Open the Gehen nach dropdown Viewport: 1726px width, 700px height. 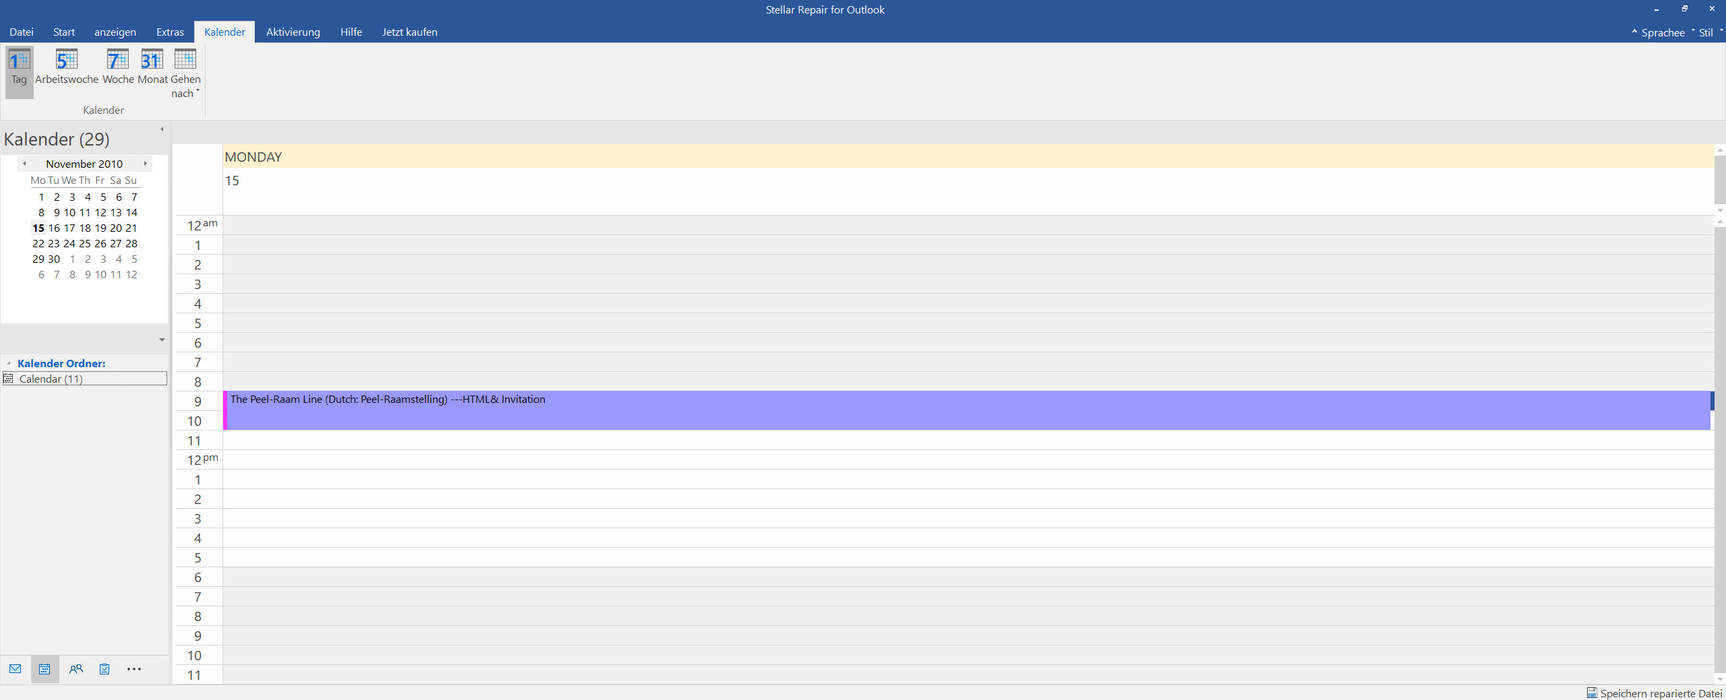click(x=185, y=74)
